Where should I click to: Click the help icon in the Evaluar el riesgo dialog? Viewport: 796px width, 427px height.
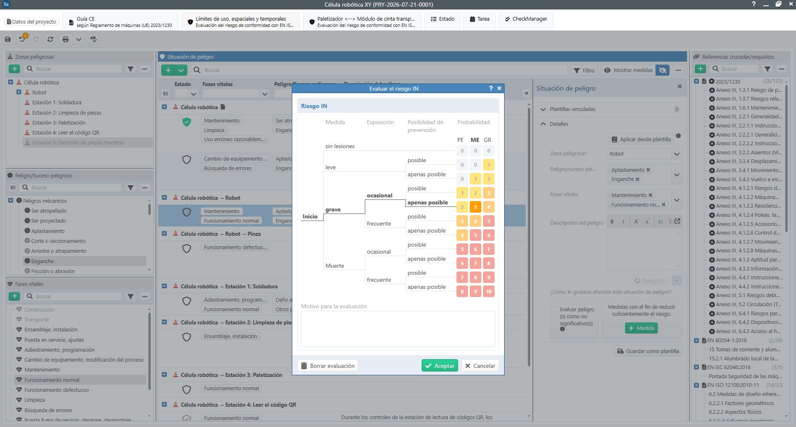point(491,88)
